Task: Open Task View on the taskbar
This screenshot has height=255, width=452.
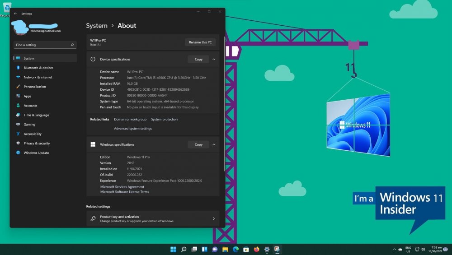Action: [194, 249]
